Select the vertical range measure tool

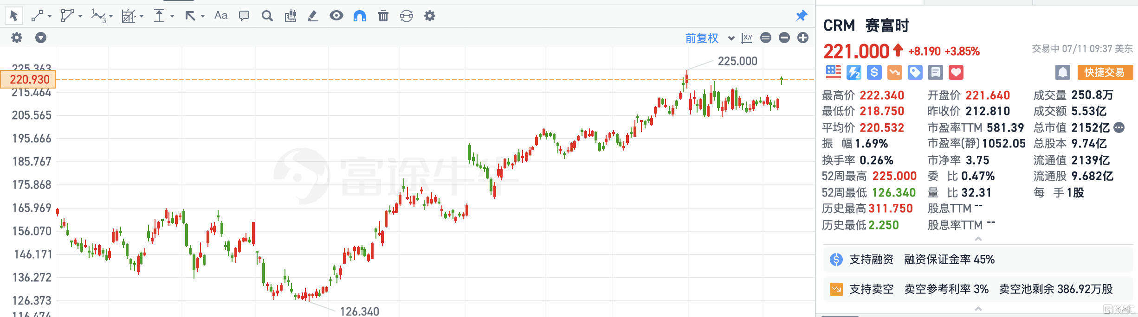(x=159, y=16)
